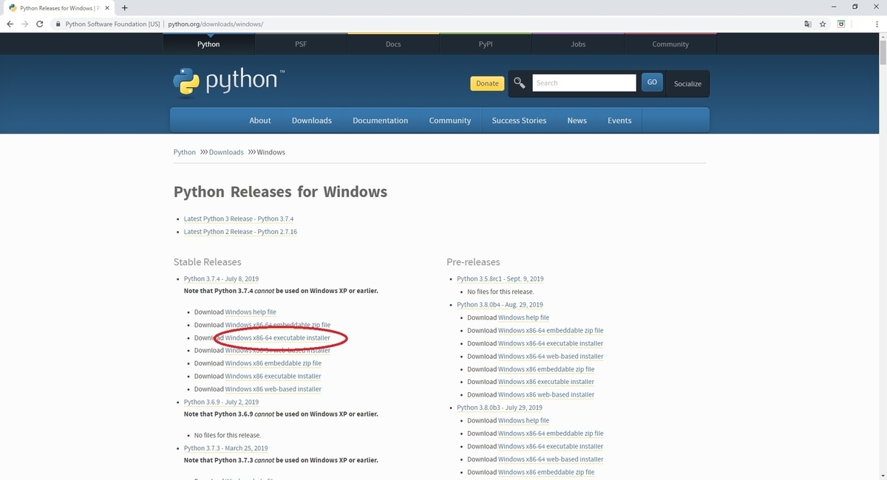Screen dimensions: 887x480
Task: Click the padlock site info icon
Action: (x=58, y=24)
